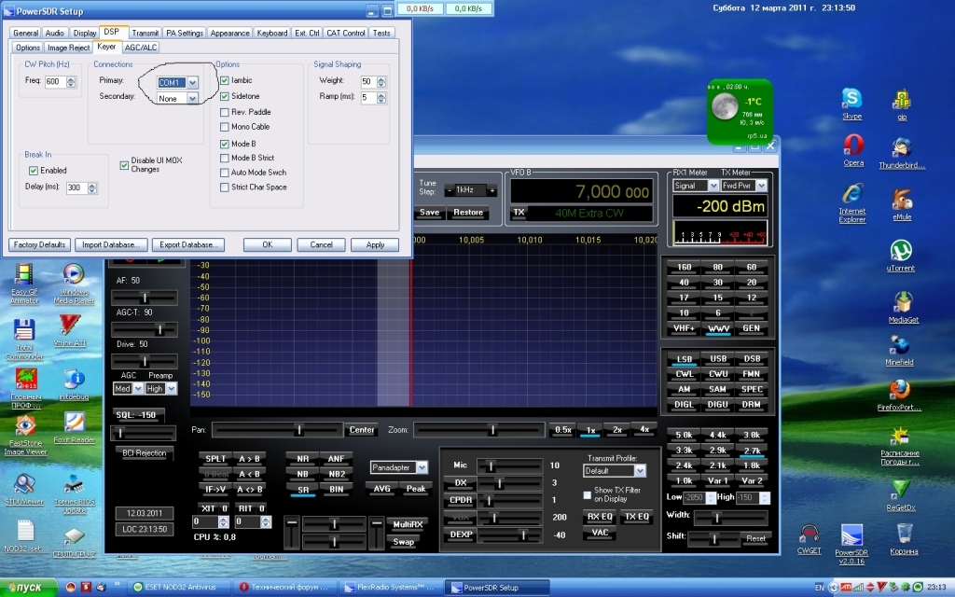This screenshot has height=597, width=955.
Task: Open the eMule desktop shortcut
Action: pos(901,200)
